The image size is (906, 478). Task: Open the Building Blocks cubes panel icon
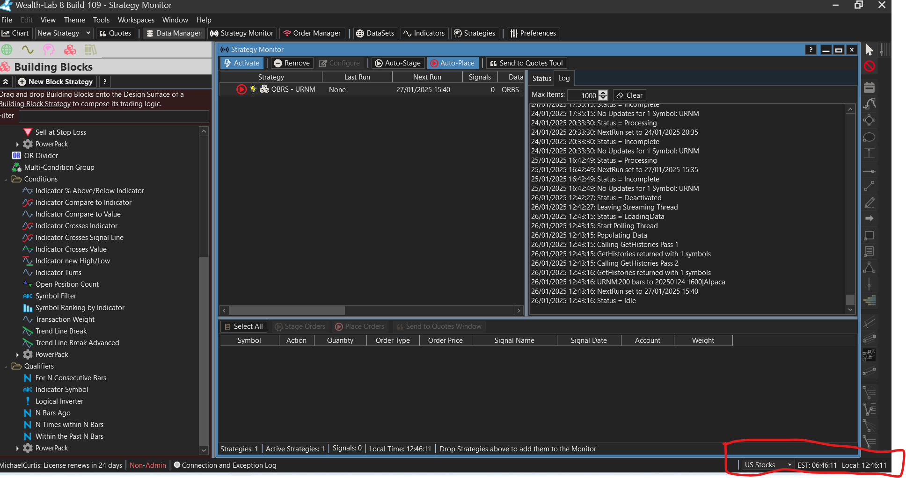(70, 50)
